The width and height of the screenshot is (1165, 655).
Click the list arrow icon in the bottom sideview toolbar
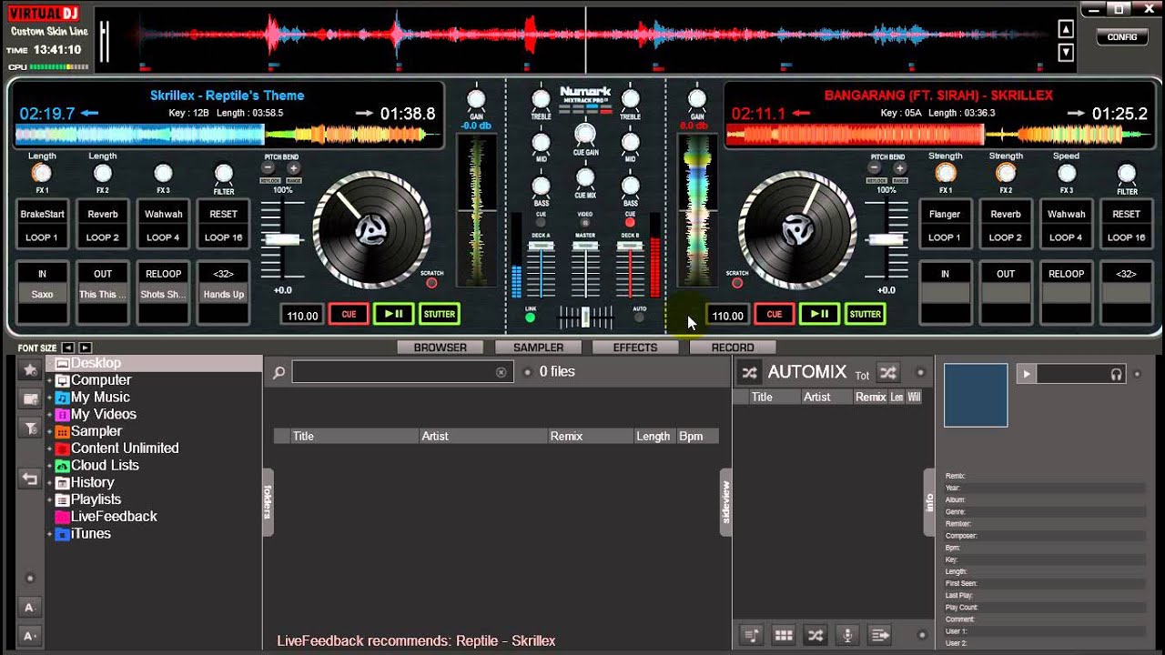tap(879, 635)
